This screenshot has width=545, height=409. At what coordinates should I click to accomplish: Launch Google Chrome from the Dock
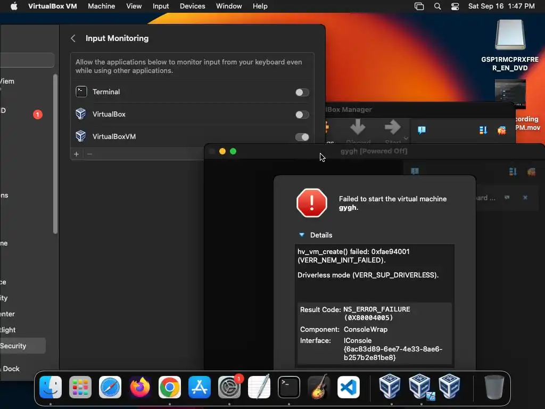pos(170,387)
